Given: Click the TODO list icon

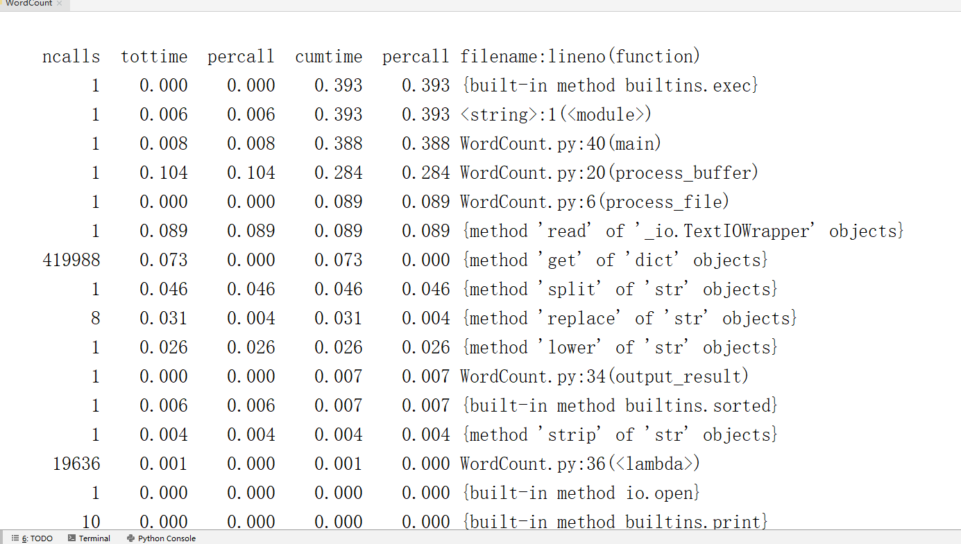Looking at the screenshot, I should click(x=15, y=538).
